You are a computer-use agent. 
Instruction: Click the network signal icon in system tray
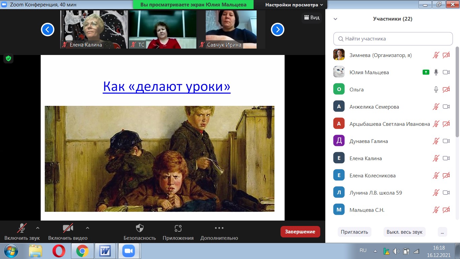pos(417,251)
